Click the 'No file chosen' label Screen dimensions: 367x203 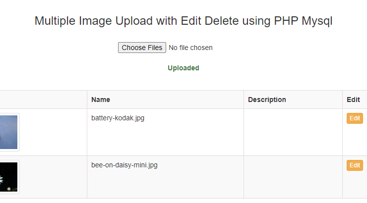190,48
